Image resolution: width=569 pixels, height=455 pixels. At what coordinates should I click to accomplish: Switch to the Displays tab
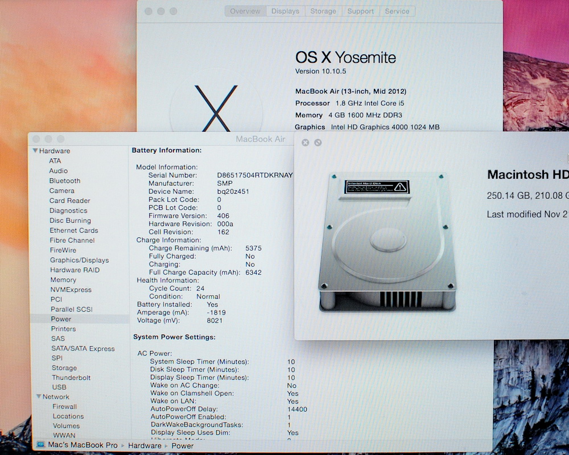[285, 11]
